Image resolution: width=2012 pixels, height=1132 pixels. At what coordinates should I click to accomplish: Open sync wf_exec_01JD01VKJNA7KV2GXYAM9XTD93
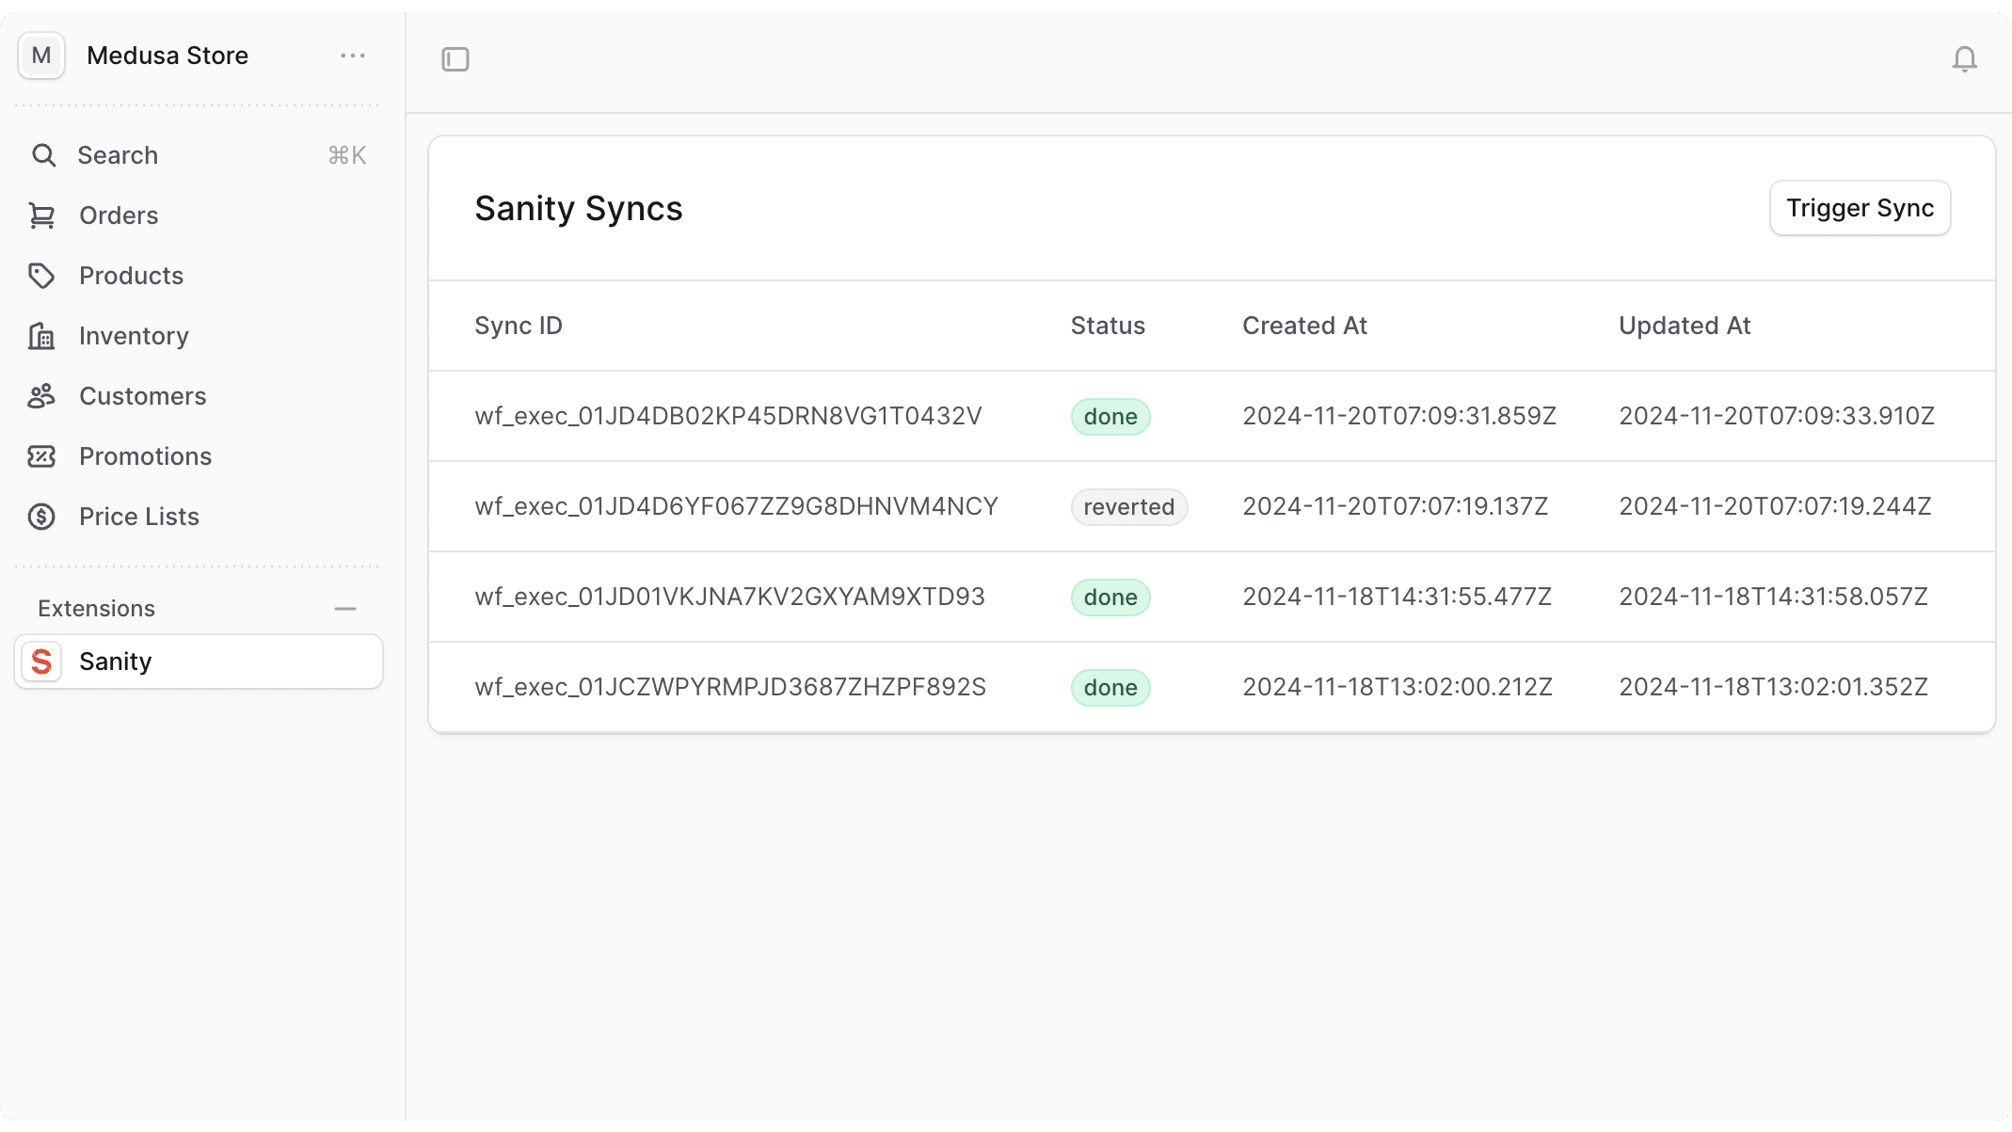[x=730, y=597]
